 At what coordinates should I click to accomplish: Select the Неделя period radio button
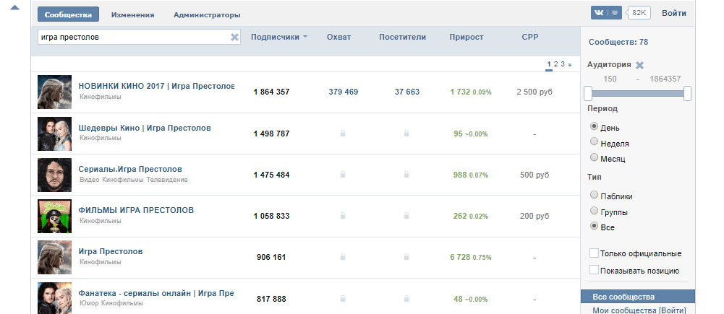(x=595, y=142)
